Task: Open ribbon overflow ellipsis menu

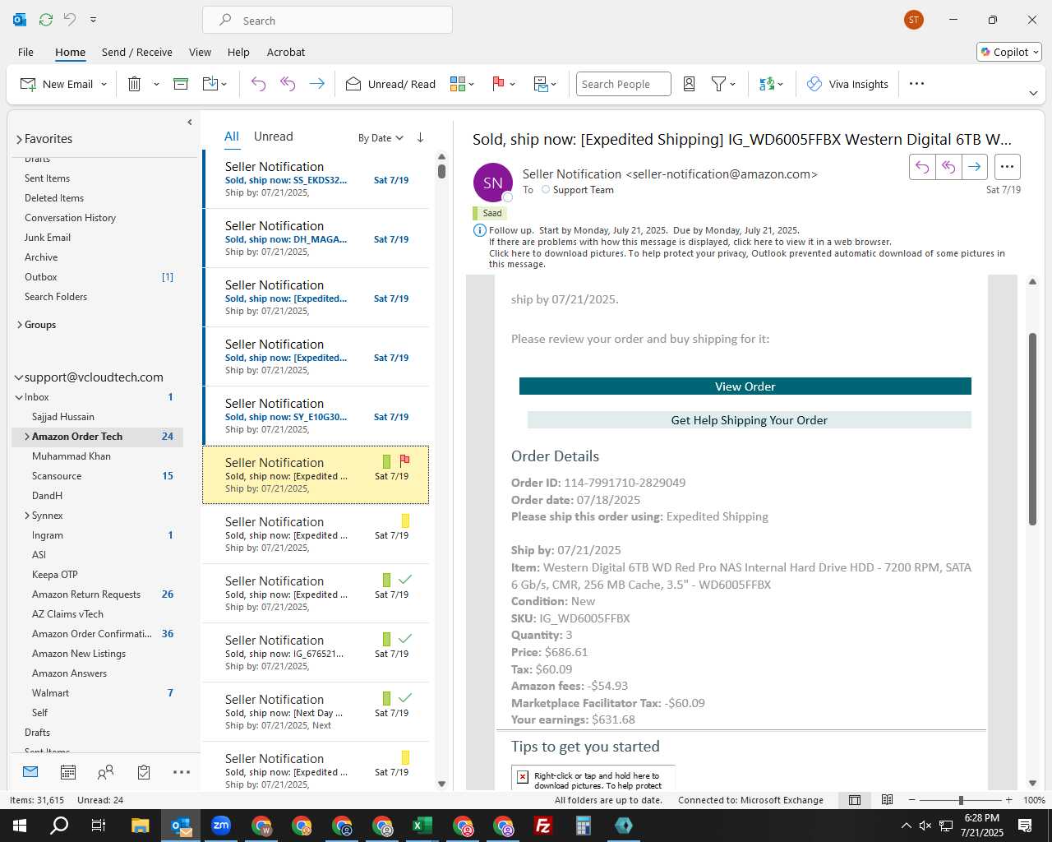Action: pyautogui.click(x=916, y=84)
